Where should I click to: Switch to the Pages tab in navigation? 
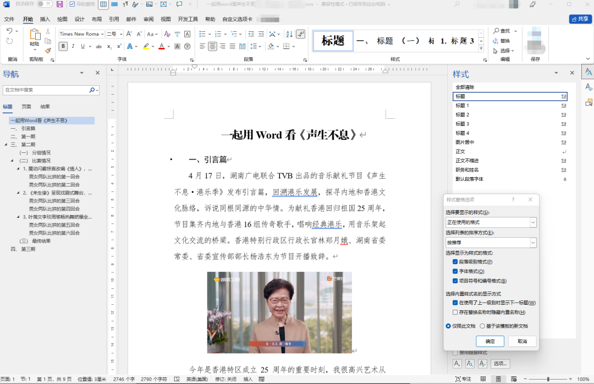[26, 107]
